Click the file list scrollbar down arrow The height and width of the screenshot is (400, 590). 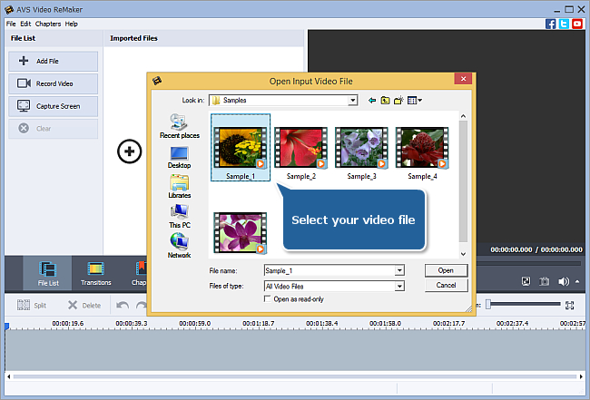pyautogui.click(x=463, y=254)
